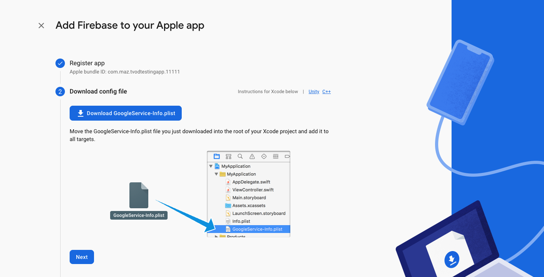544x277 pixels.
Task: Open the C++ instructions link
Action: point(326,92)
